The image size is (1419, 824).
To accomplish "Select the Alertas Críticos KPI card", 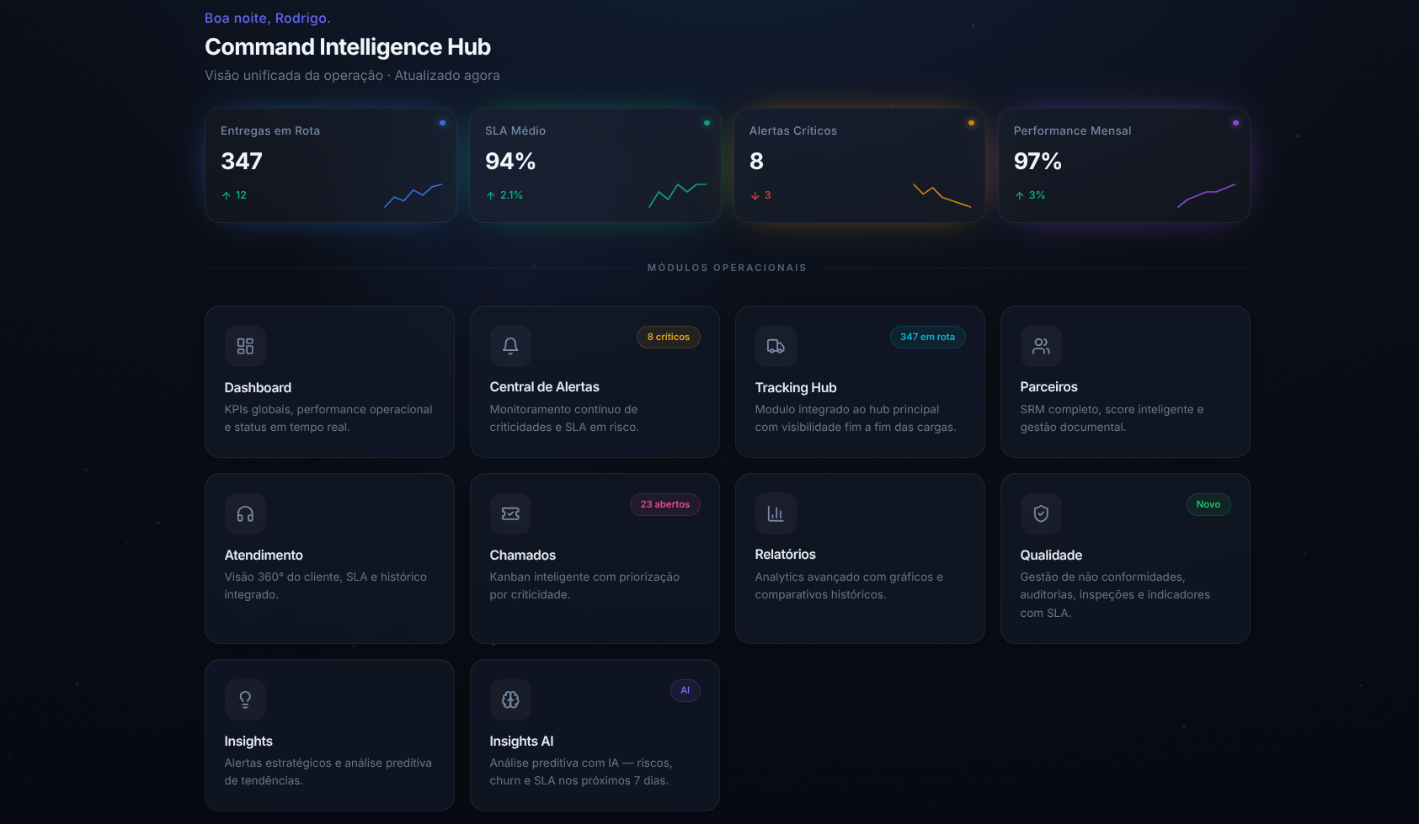I will point(859,165).
